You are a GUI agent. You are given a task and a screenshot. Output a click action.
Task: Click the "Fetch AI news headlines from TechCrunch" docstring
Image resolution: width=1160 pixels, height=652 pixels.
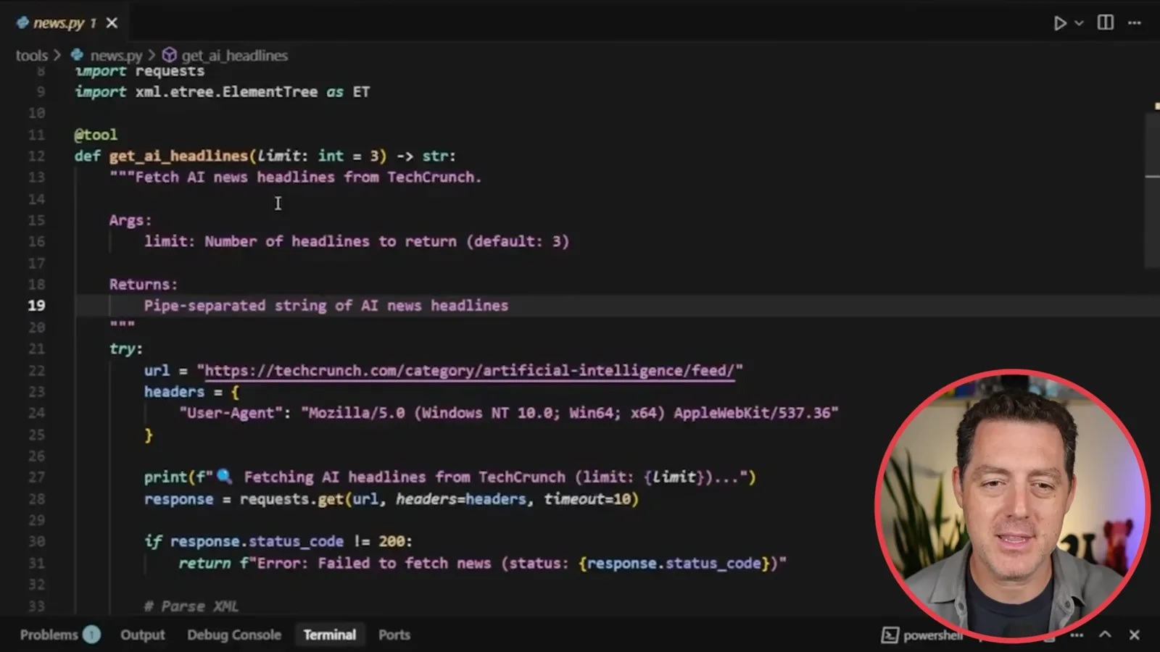click(296, 177)
